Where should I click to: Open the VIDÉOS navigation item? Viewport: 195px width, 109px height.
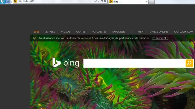click(x=66, y=32)
